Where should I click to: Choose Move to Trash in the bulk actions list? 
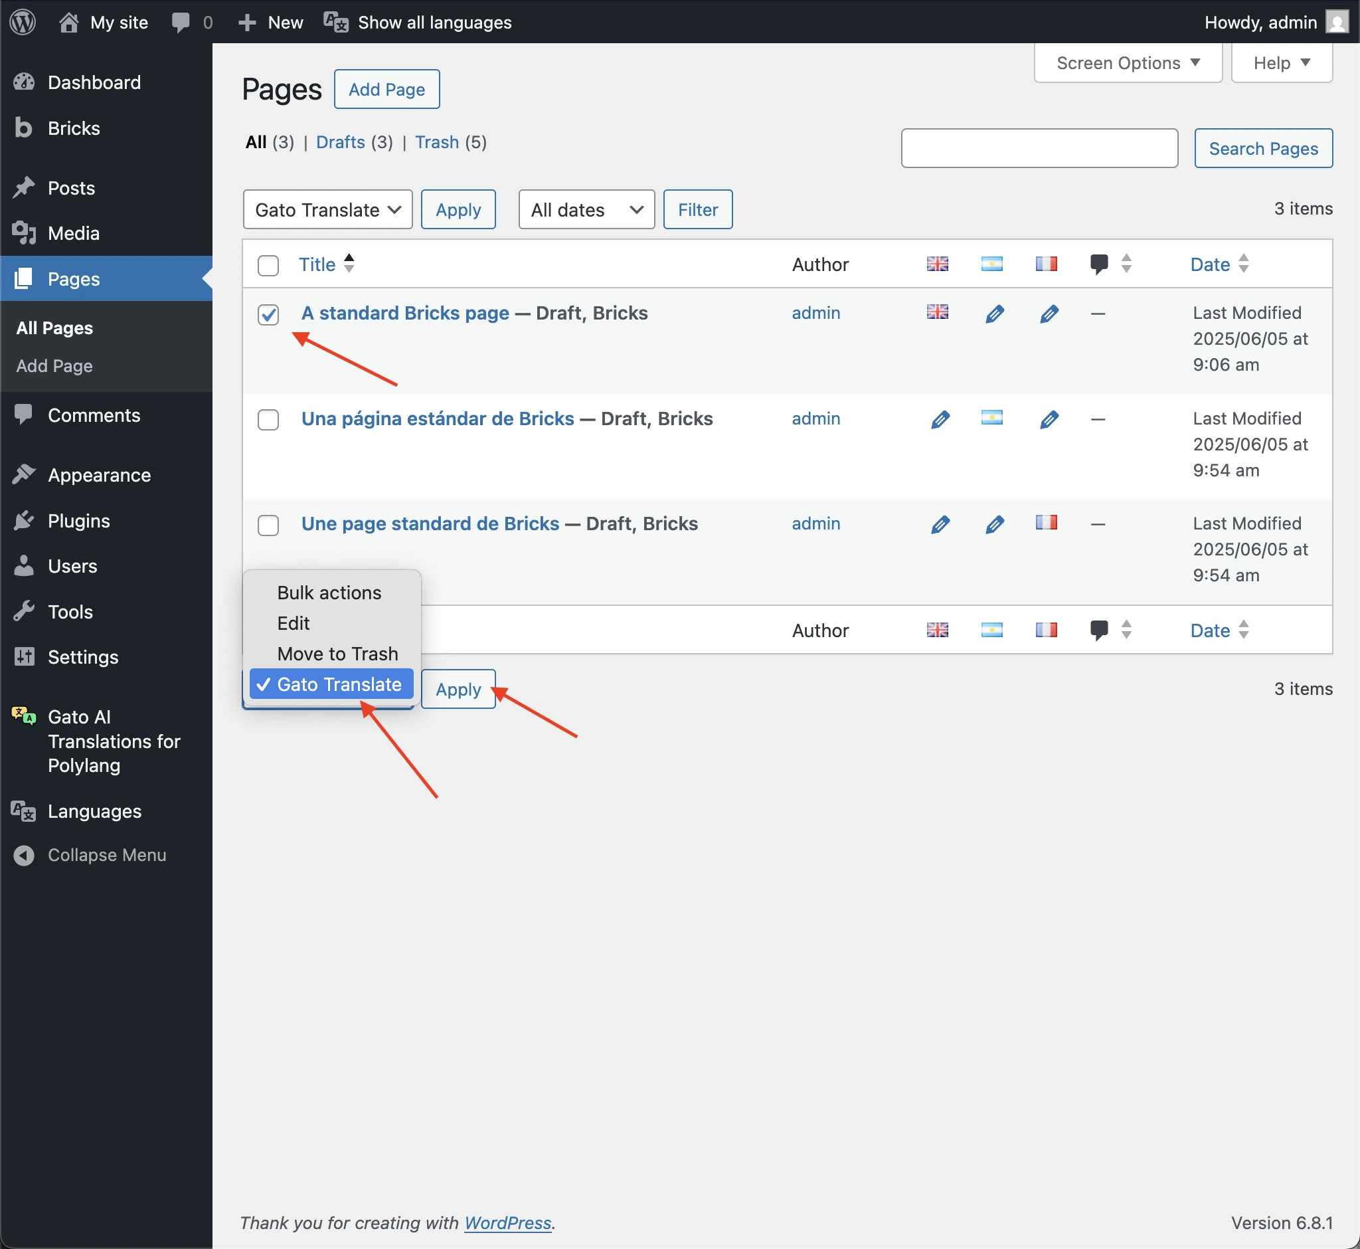tap(337, 654)
